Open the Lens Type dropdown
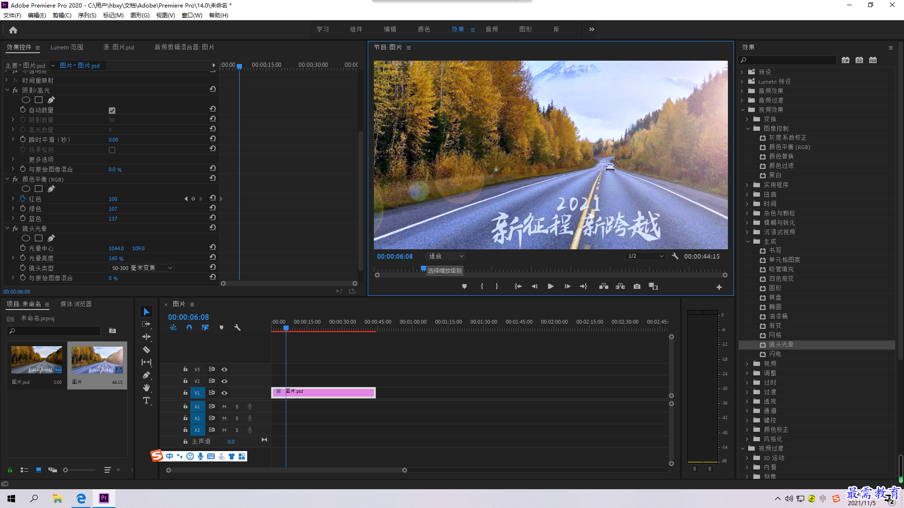The height and width of the screenshot is (508, 904). click(x=141, y=268)
